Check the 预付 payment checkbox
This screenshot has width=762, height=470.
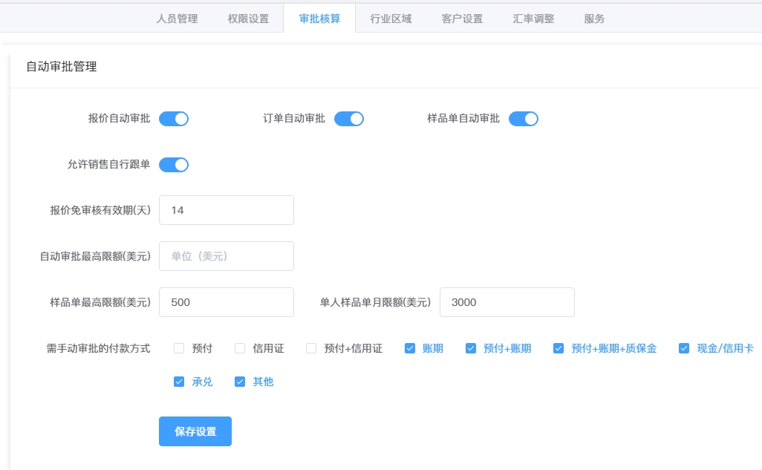tap(179, 348)
